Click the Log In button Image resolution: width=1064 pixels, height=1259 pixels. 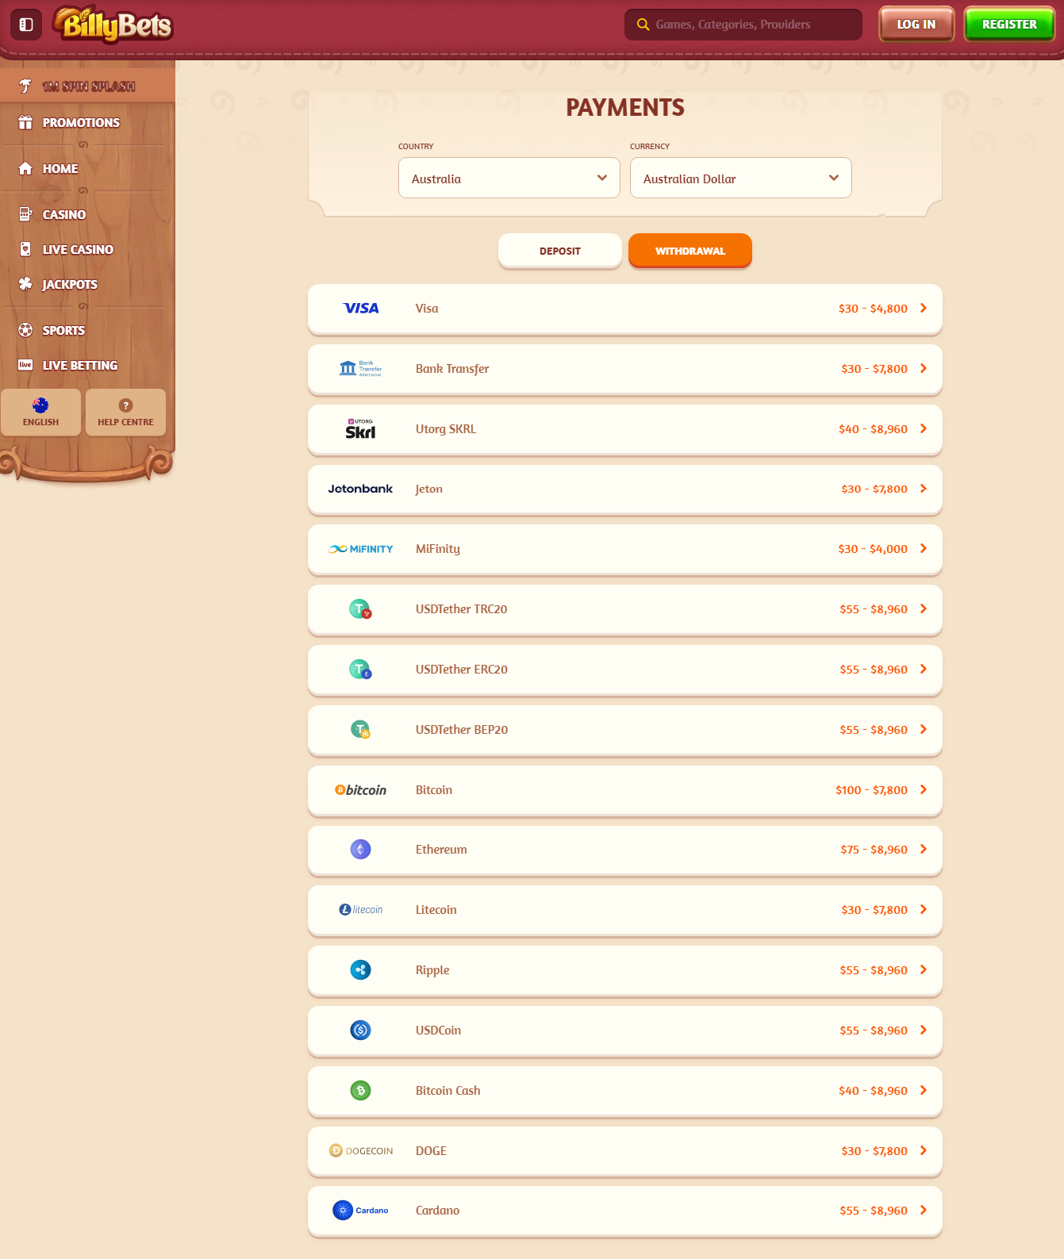(x=916, y=25)
